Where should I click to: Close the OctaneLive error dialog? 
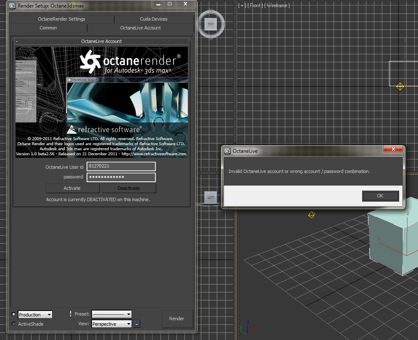393,149
